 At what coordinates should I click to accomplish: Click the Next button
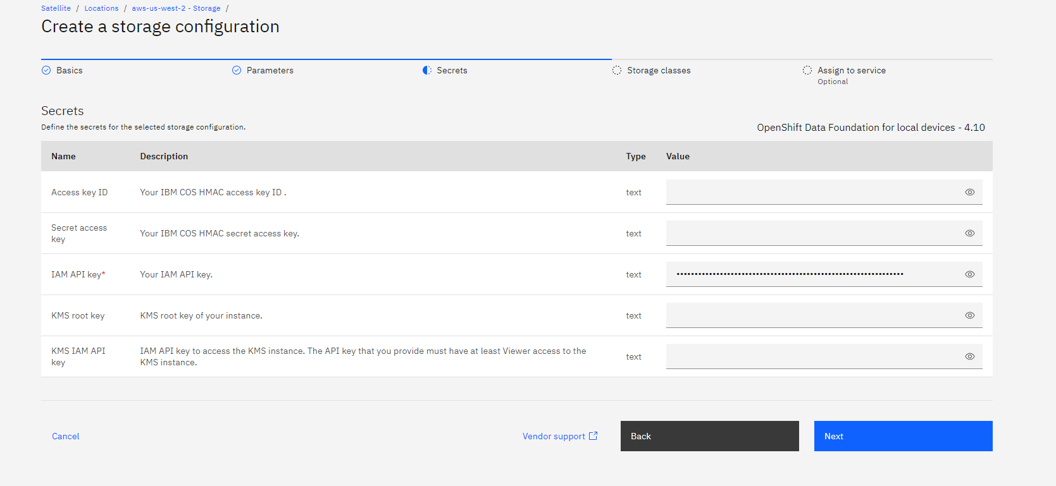[x=903, y=436]
